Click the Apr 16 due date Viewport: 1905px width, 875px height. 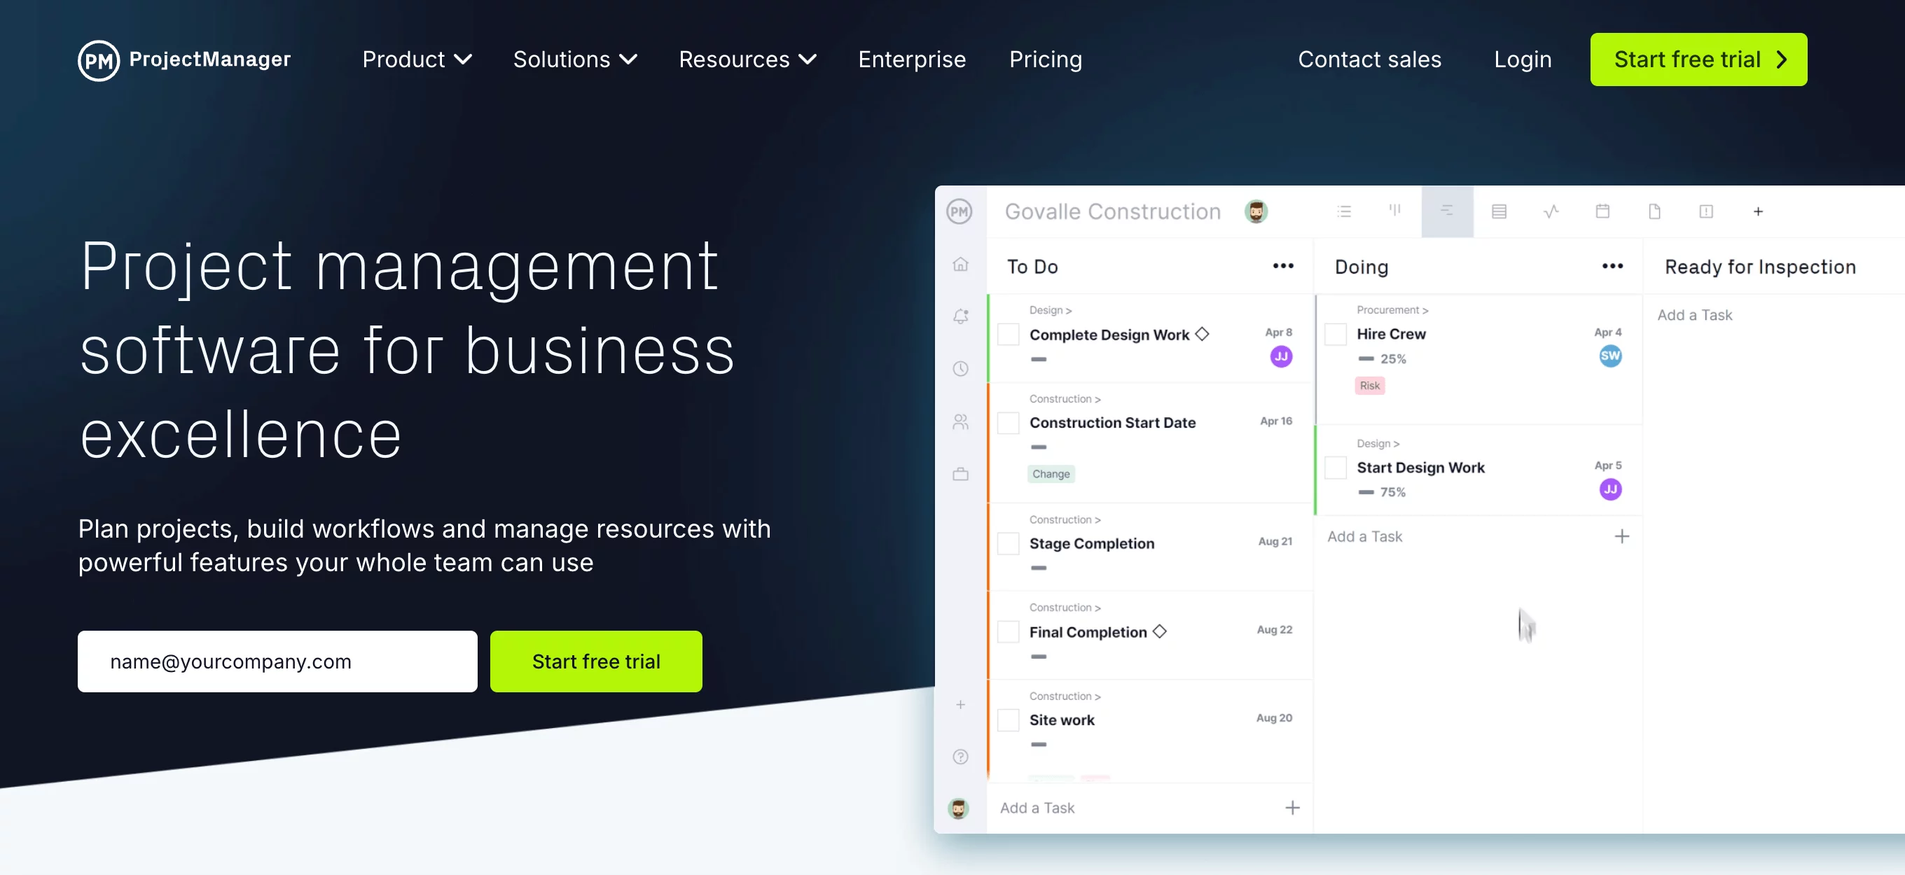[1275, 421]
